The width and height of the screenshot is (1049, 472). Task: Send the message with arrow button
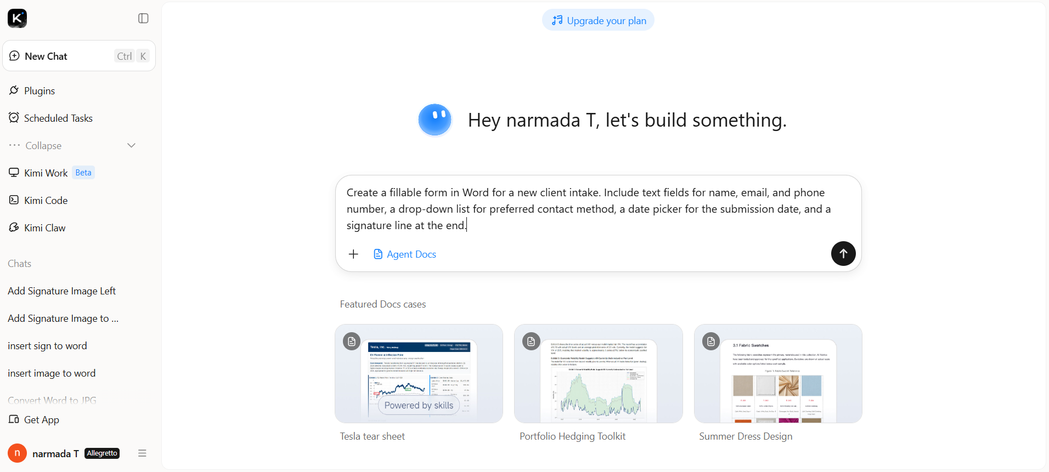[x=843, y=253]
